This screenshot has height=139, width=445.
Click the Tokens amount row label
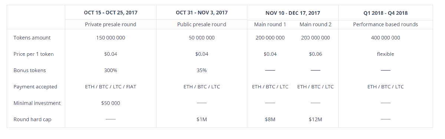(32, 38)
